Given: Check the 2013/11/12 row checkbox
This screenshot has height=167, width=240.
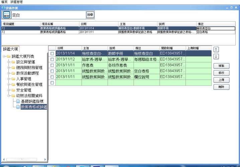Looking at the screenshot, I should click(x=52, y=59).
